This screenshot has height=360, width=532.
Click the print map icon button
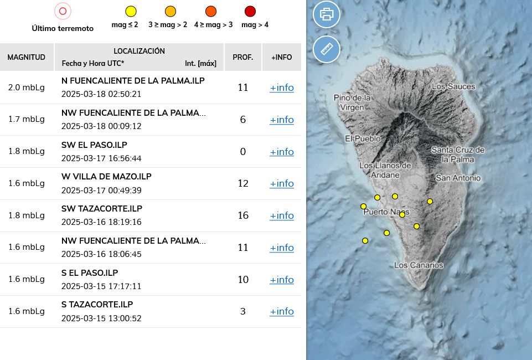pos(327,14)
